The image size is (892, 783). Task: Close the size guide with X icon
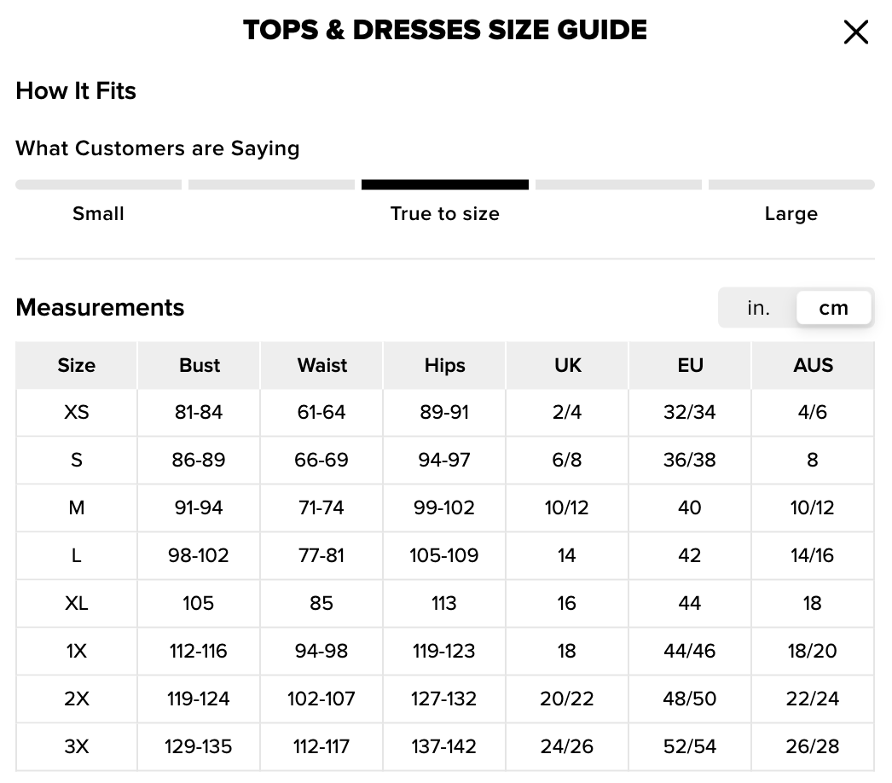855,32
